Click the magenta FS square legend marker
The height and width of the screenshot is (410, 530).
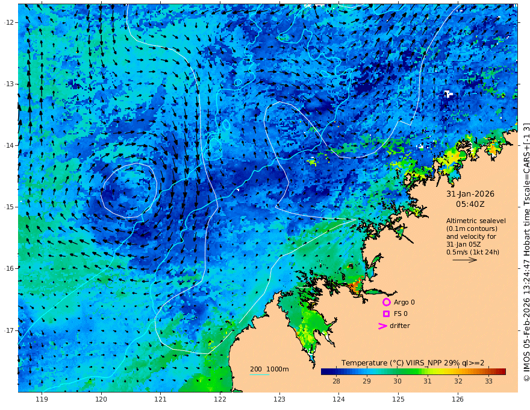point(386,314)
